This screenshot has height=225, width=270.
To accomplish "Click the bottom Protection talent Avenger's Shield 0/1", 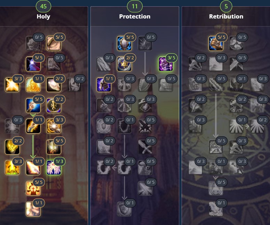I will tap(124, 209).
